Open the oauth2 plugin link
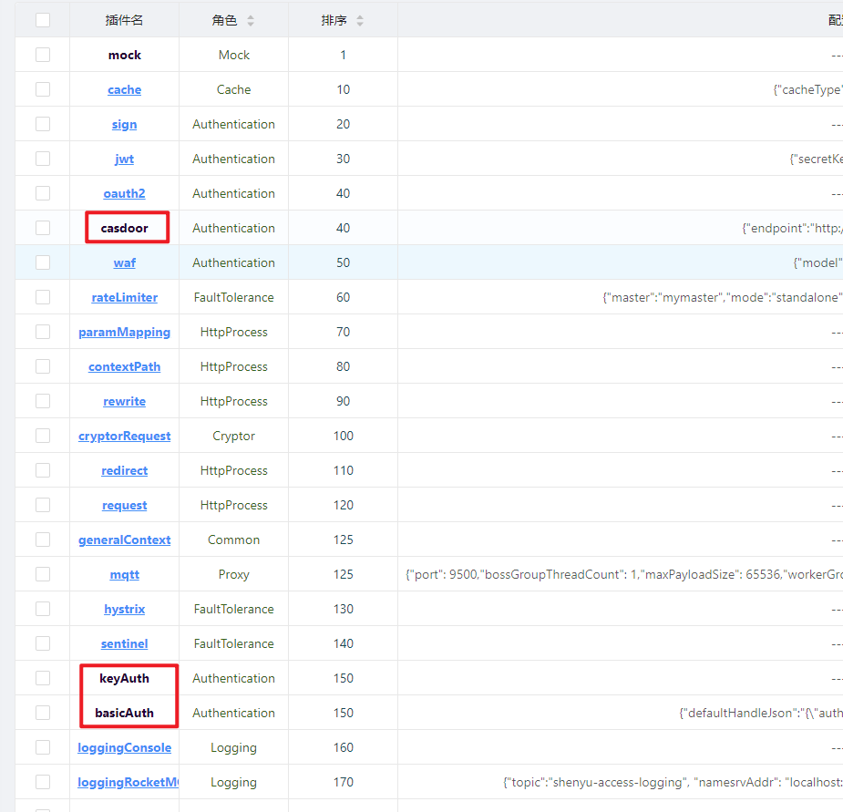 click(x=124, y=193)
